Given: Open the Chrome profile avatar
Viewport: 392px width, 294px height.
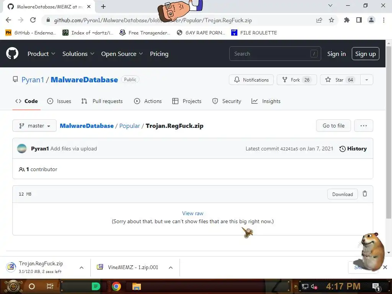Looking at the screenshot, I should [371, 20].
